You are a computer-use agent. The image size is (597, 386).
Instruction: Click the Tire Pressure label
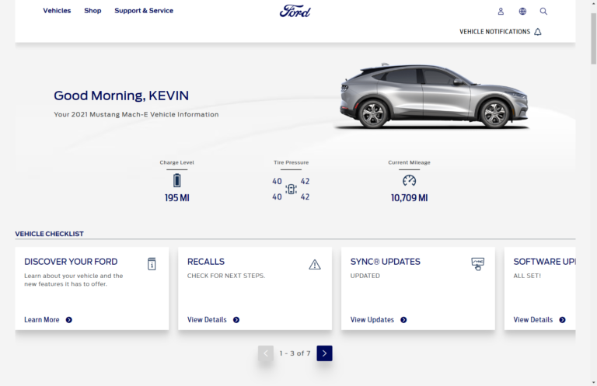[x=291, y=162]
